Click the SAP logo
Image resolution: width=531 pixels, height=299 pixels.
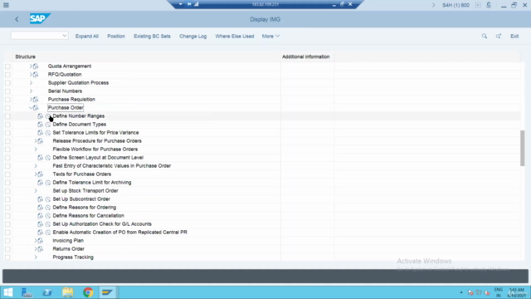(x=40, y=18)
